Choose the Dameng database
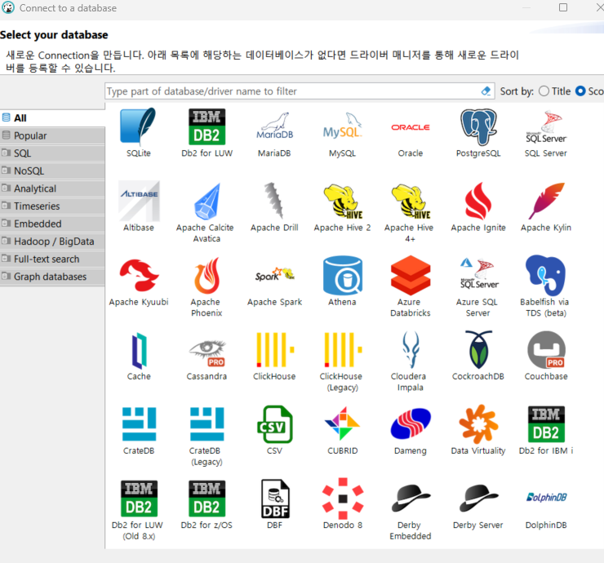 tap(411, 424)
